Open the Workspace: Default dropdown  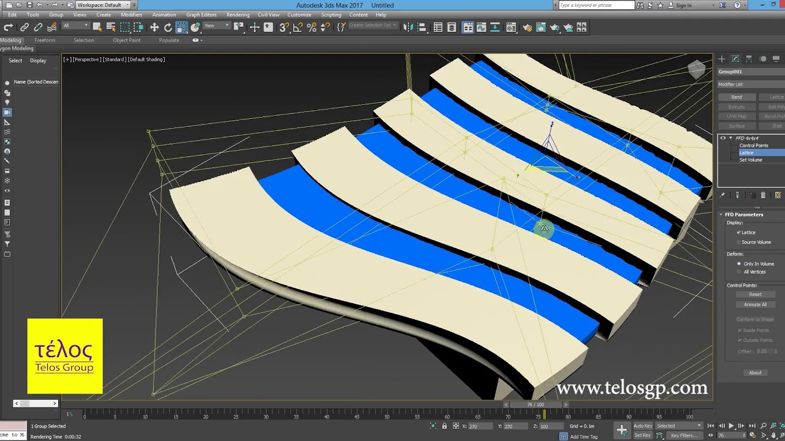coord(102,5)
